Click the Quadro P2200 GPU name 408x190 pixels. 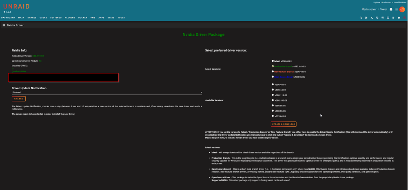(19, 71)
